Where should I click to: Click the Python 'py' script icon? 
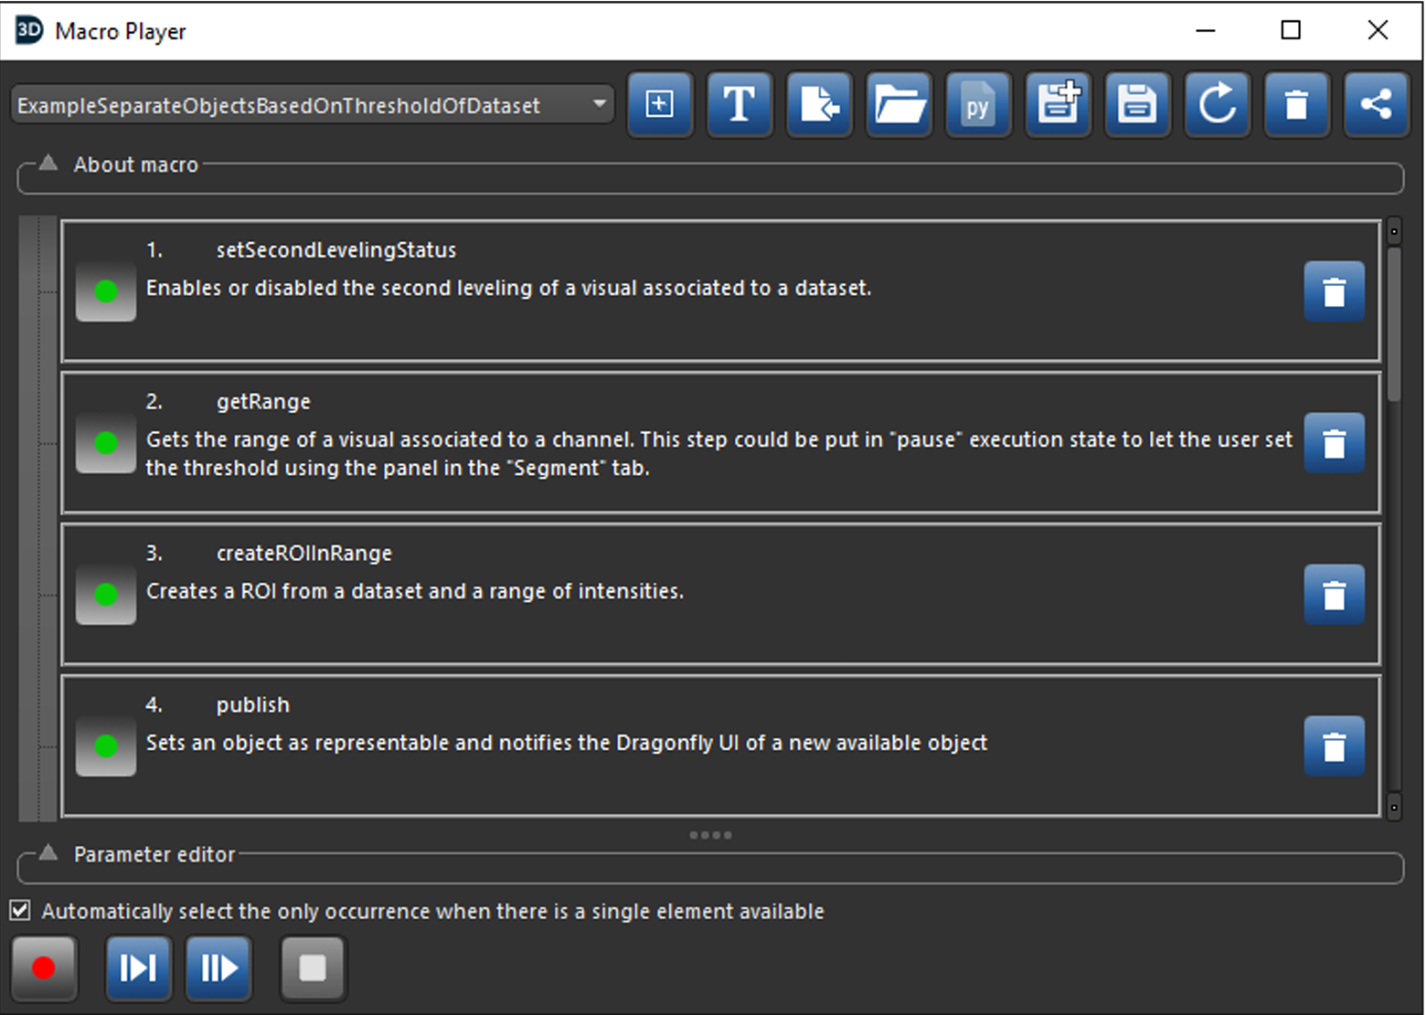pyautogui.click(x=978, y=104)
